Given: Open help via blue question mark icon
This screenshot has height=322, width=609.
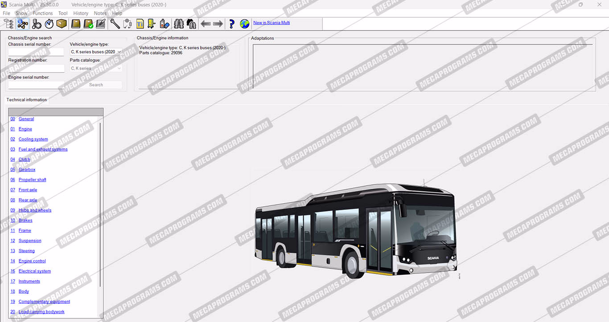Looking at the screenshot, I should pyautogui.click(x=232, y=24).
